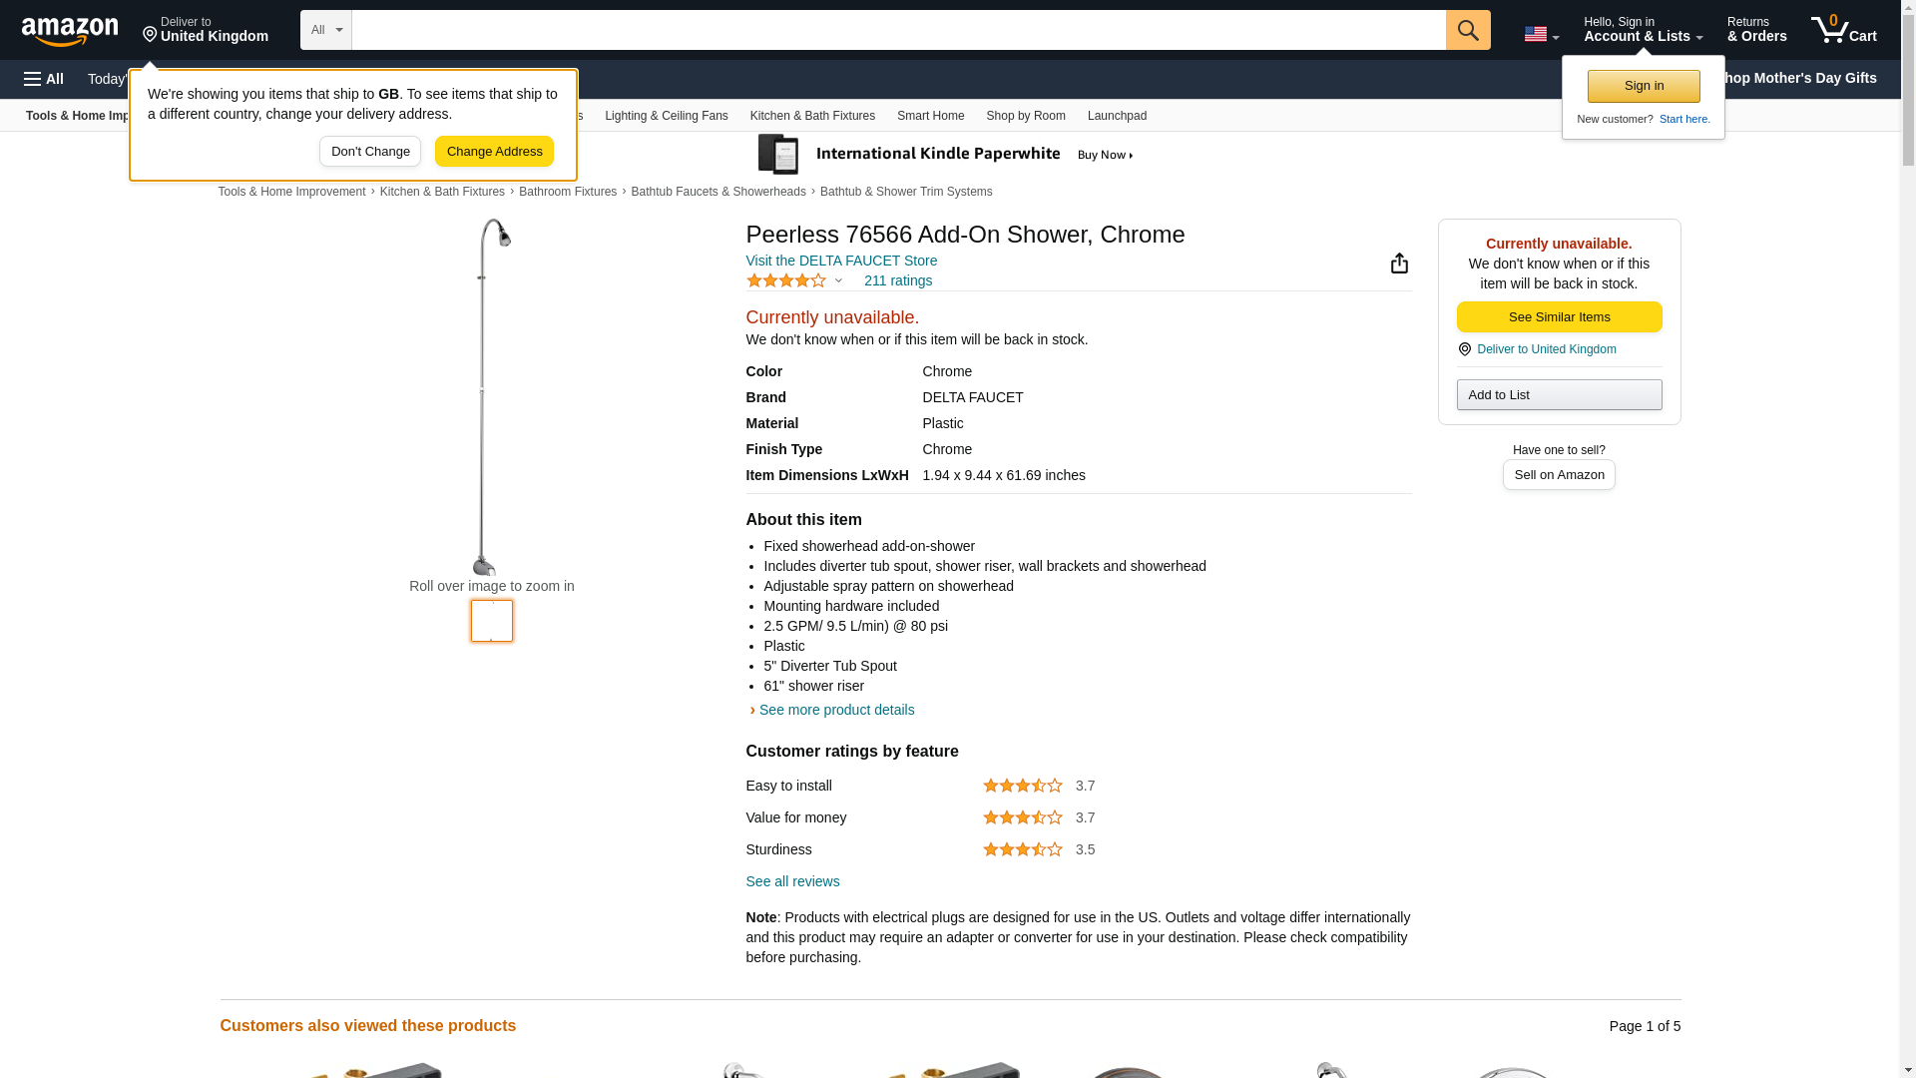Open the All hamburger menu

tap(44, 79)
